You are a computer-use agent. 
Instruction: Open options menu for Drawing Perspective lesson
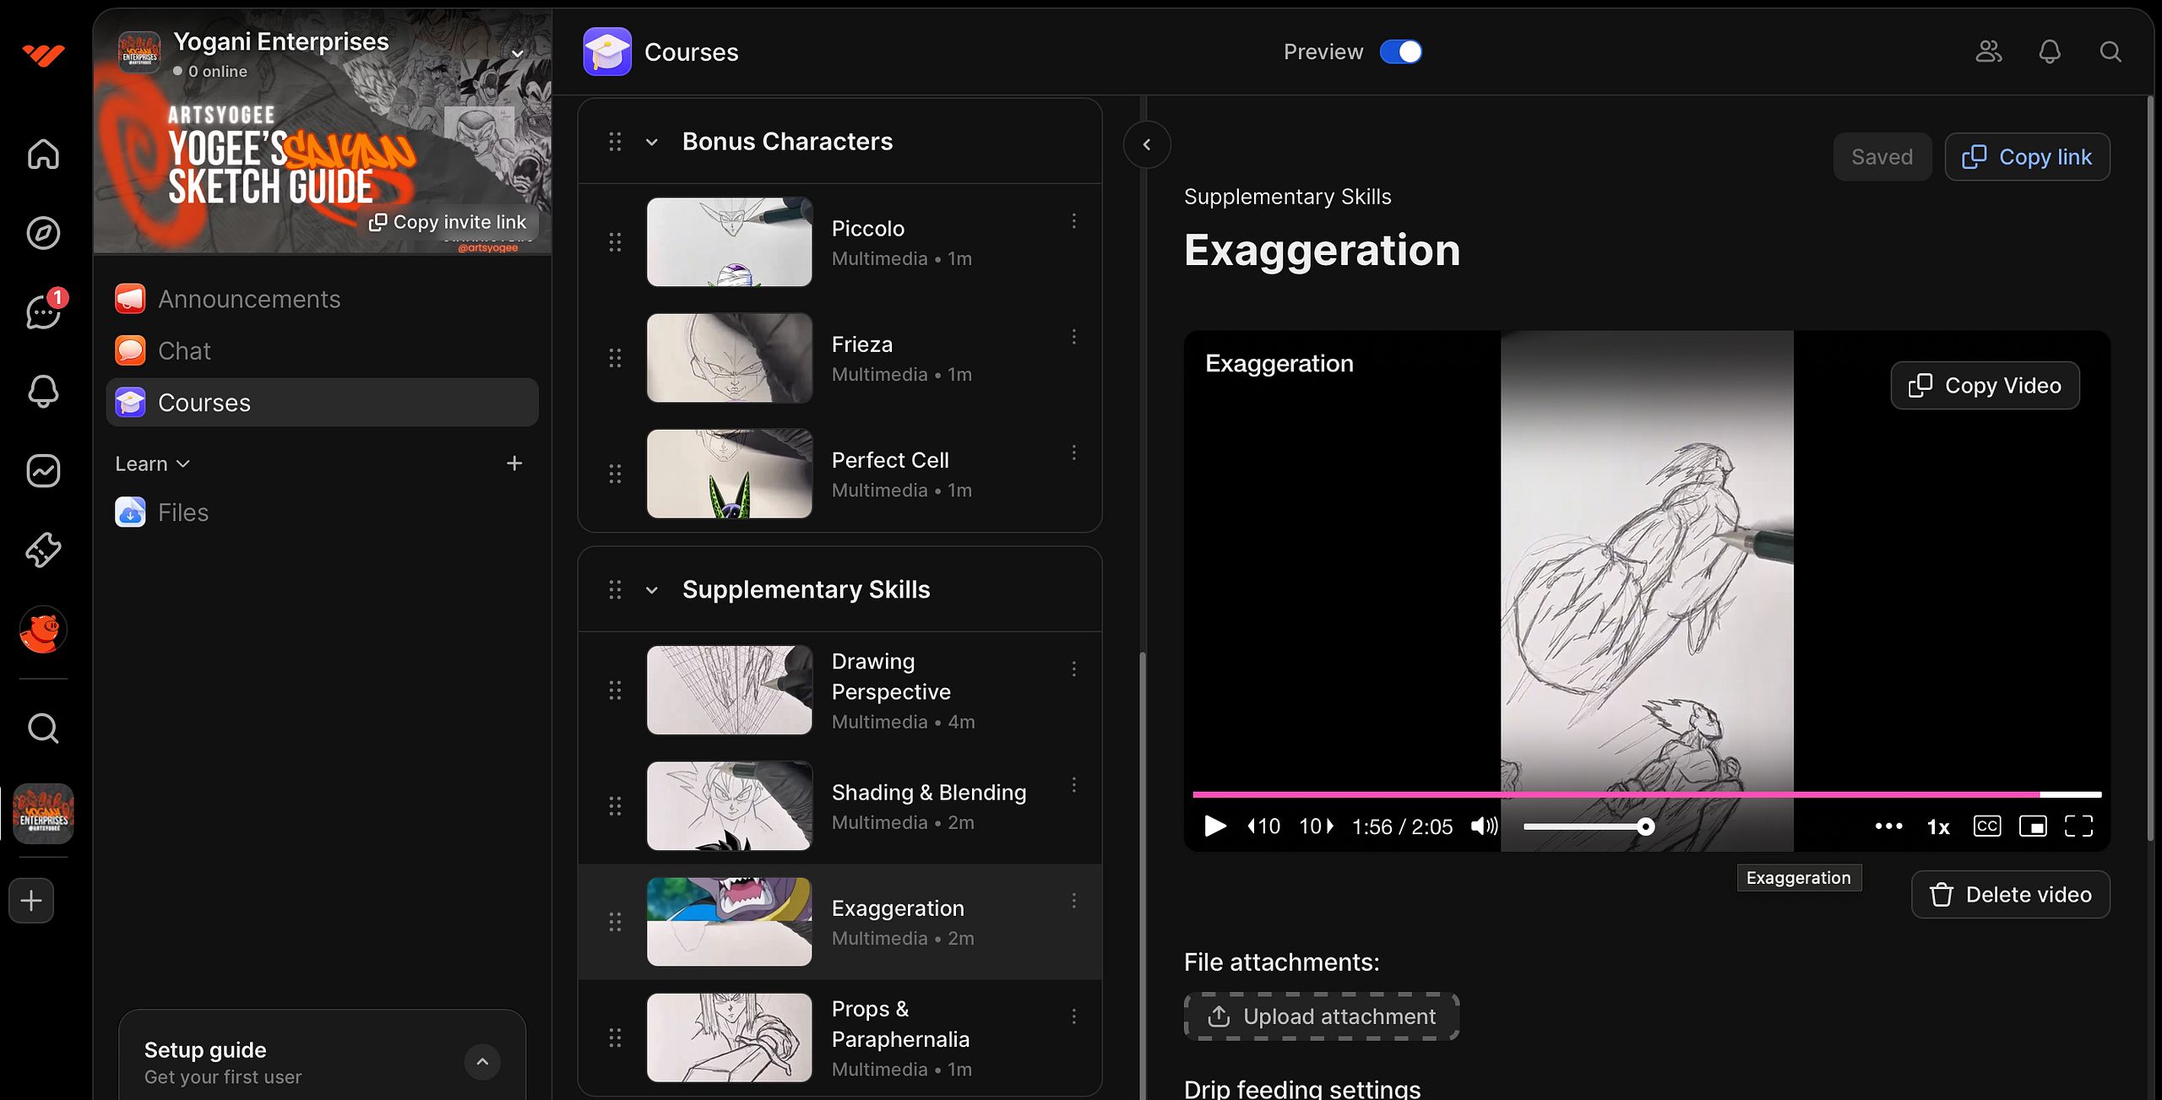[x=1074, y=669]
